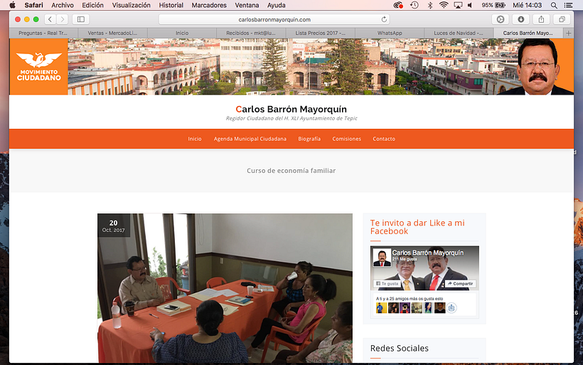Image resolution: width=583 pixels, height=365 pixels.
Task: Switch to the Lista Precios 2017 tab
Action: click(320, 33)
